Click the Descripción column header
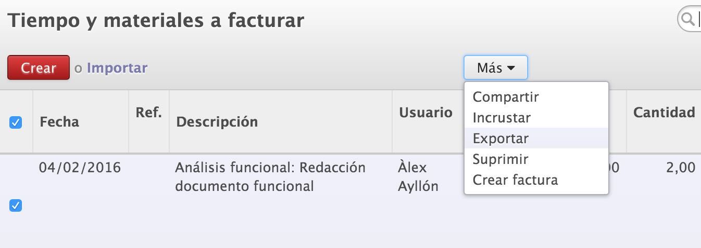Screen dimensions: 701x248 pos(217,122)
